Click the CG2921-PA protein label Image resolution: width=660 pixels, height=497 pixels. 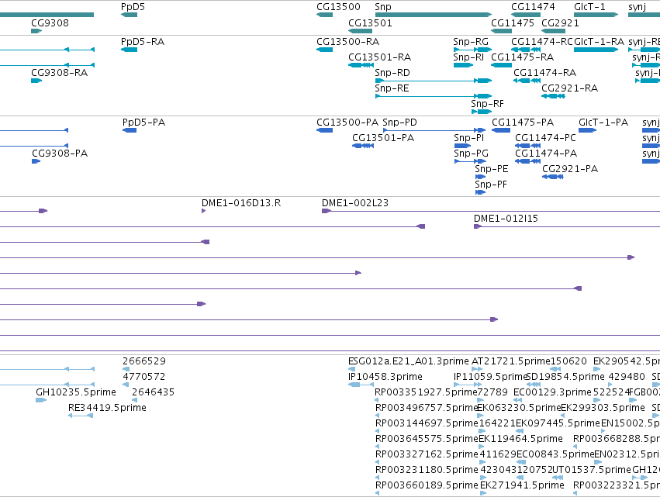click(x=570, y=169)
